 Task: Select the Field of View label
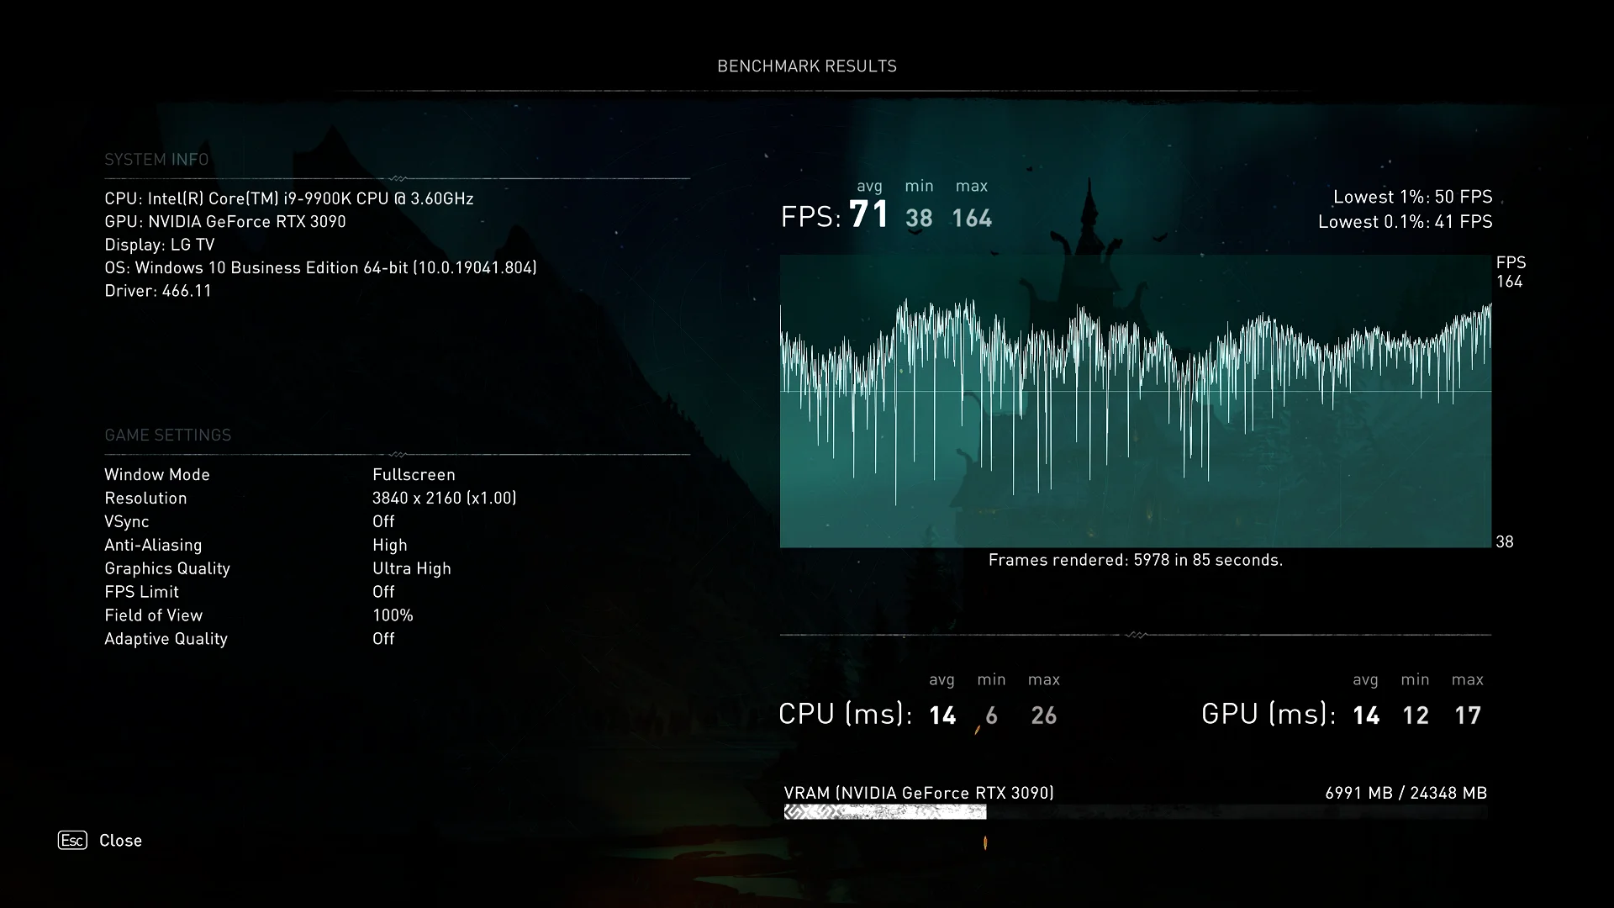[154, 616]
